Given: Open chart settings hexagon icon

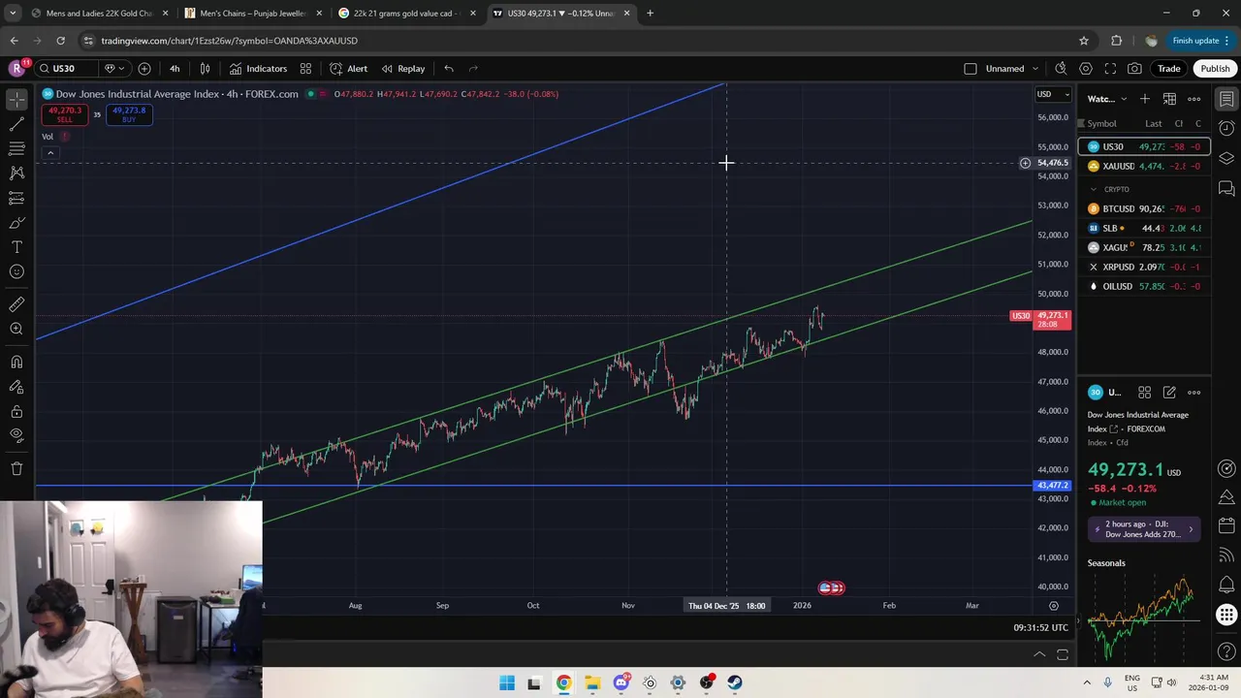Looking at the screenshot, I should click(x=1086, y=69).
